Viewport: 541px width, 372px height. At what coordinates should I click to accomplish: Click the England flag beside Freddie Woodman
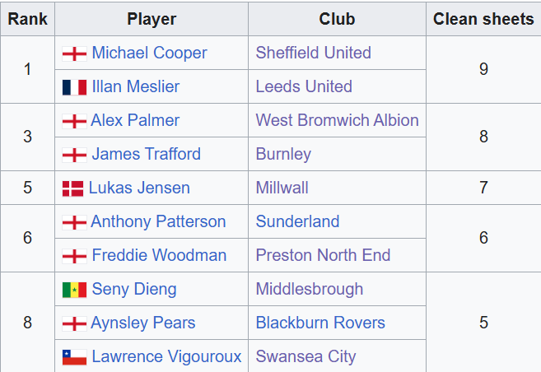coord(74,256)
